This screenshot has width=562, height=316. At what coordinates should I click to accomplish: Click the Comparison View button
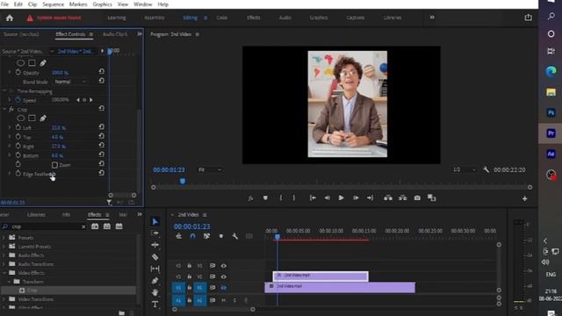431,197
